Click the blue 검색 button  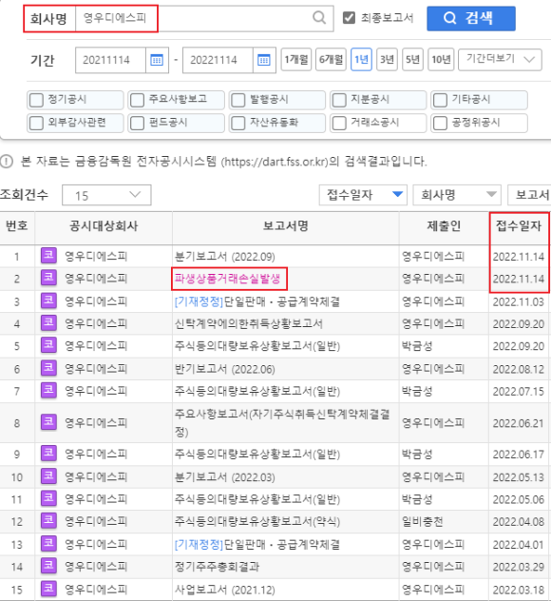point(471,18)
